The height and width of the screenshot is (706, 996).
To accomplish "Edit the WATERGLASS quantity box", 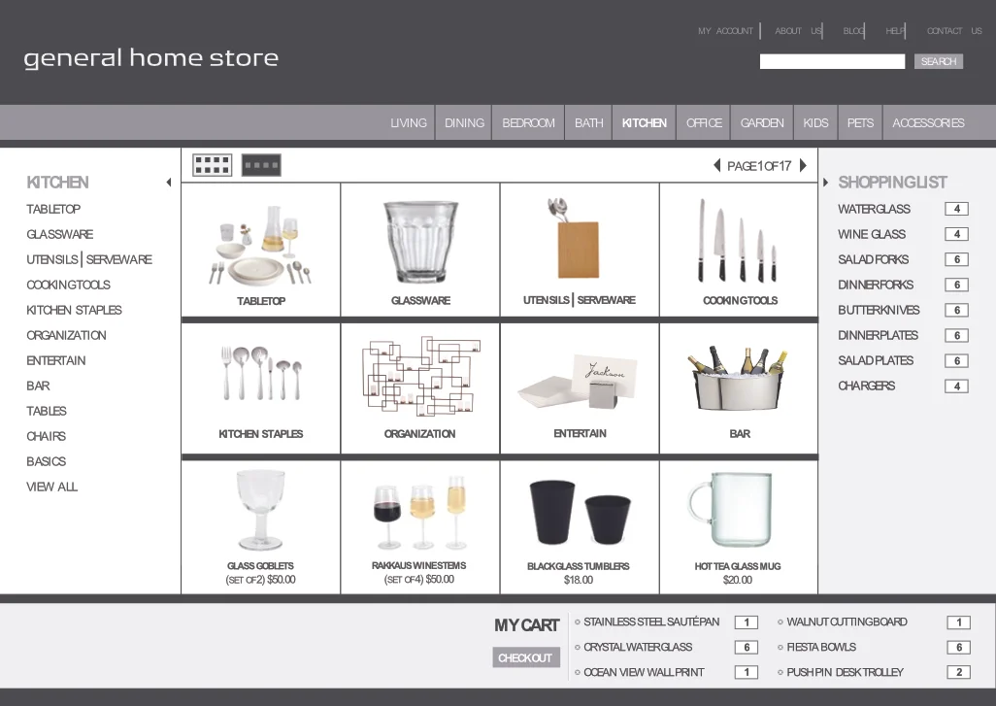I will point(956,208).
